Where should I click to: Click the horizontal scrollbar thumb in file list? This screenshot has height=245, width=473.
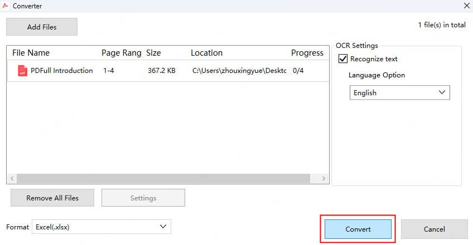163,178
